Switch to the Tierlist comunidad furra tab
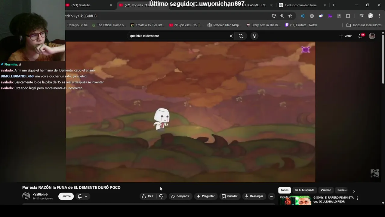Viewport: 385px width, 217px height. coord(301,5)
